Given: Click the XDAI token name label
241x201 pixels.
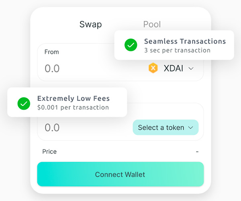Looking at the screenshot, I should point(174,68).
